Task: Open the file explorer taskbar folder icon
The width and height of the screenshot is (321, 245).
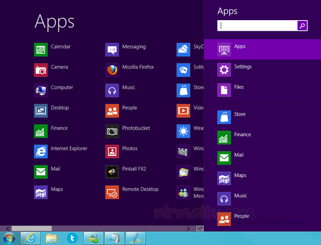Action: [51, 238]
